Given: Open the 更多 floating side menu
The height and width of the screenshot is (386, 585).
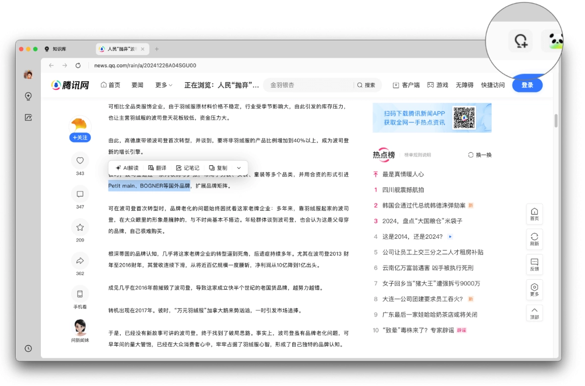Looking at the screenshot, I should [x=534, y=288].
